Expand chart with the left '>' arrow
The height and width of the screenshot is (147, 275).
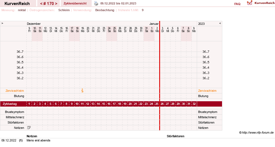pos(2,23)
